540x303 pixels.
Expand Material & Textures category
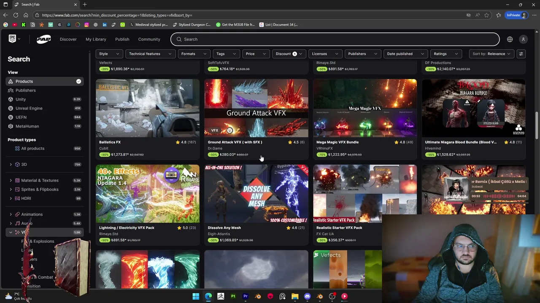(11, 181)
